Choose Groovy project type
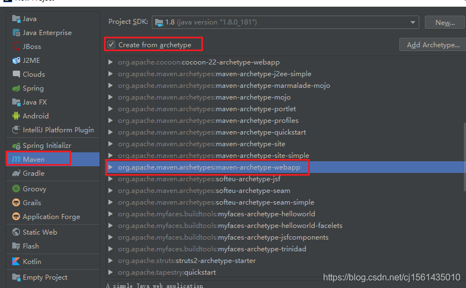The image size is (466, 288). pos(53,188)
